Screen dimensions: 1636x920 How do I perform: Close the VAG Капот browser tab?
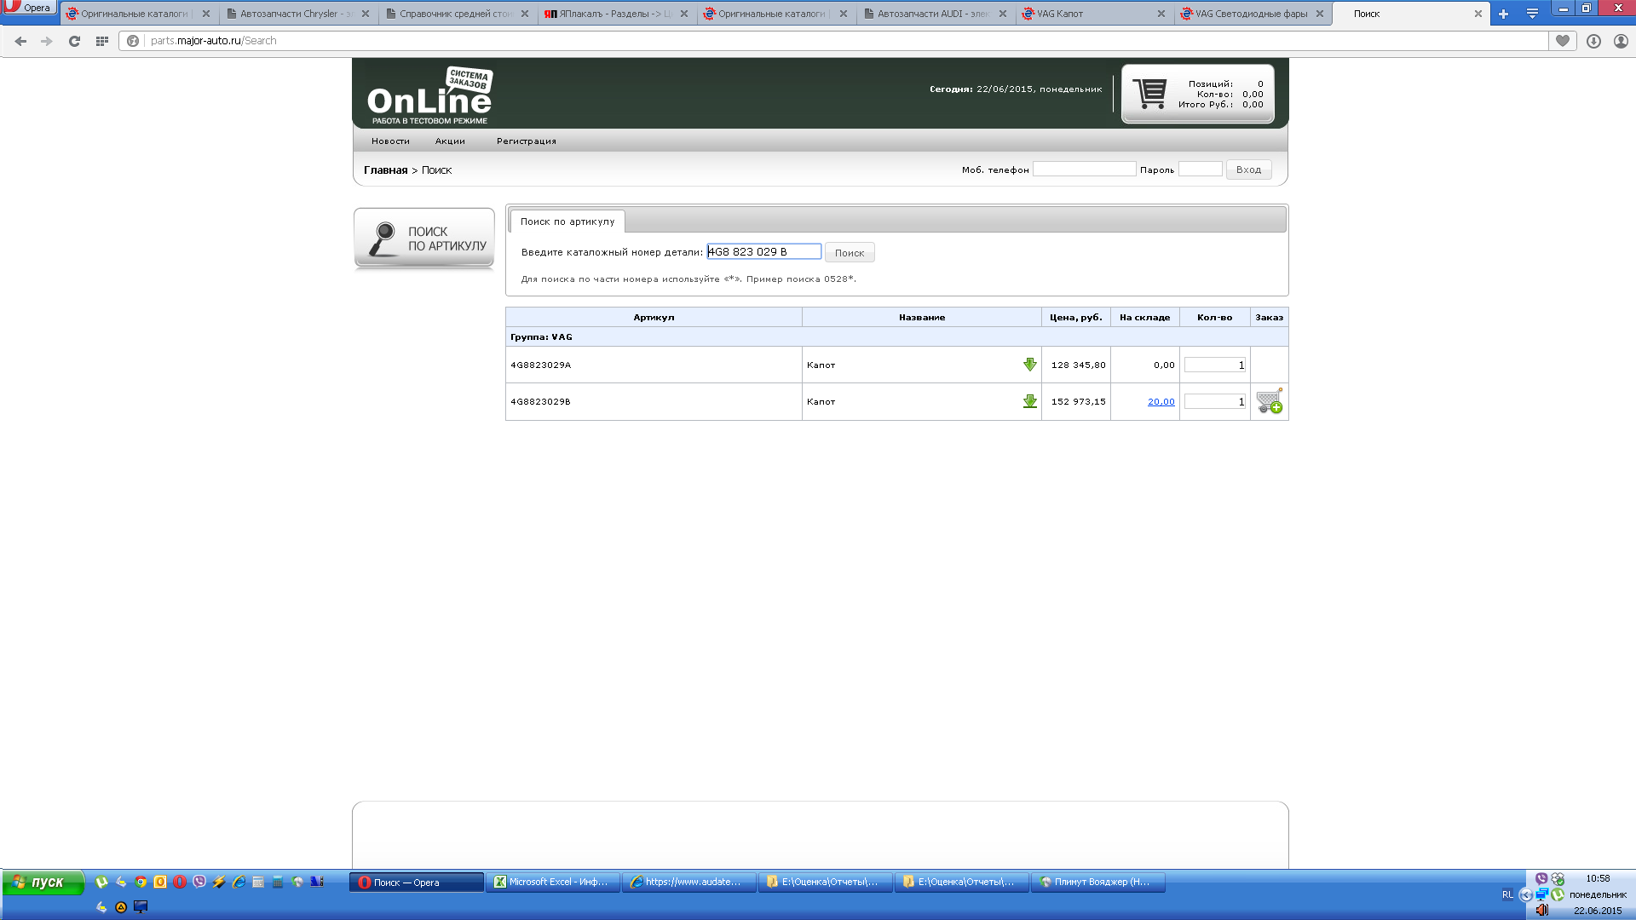click(1161, 14)
